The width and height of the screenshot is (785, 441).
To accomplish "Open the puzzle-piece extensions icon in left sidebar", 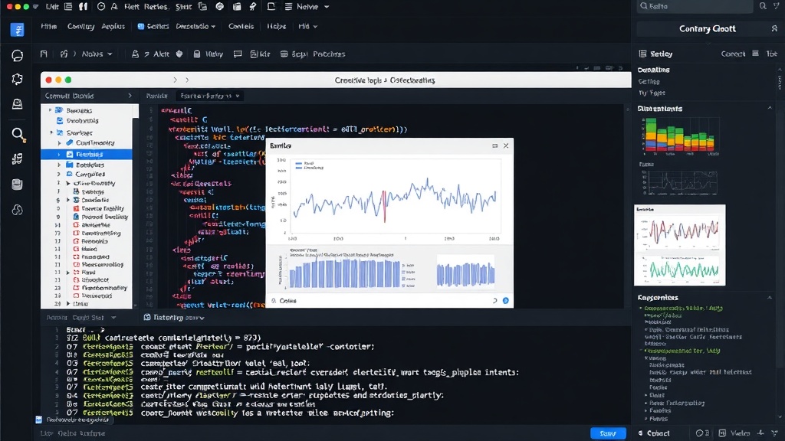I will [x=17, y=80].
